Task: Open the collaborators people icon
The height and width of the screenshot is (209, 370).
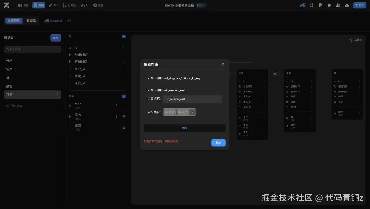Action: pos(338,5)
